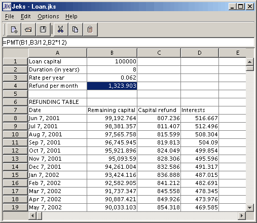Select the REFUNDING TABLE cell
The height and width of the screenshot is (223, 257).
click(x=57, y=102)
